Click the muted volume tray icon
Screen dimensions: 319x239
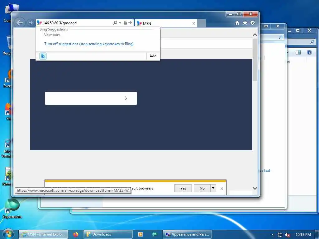[288, 235]
